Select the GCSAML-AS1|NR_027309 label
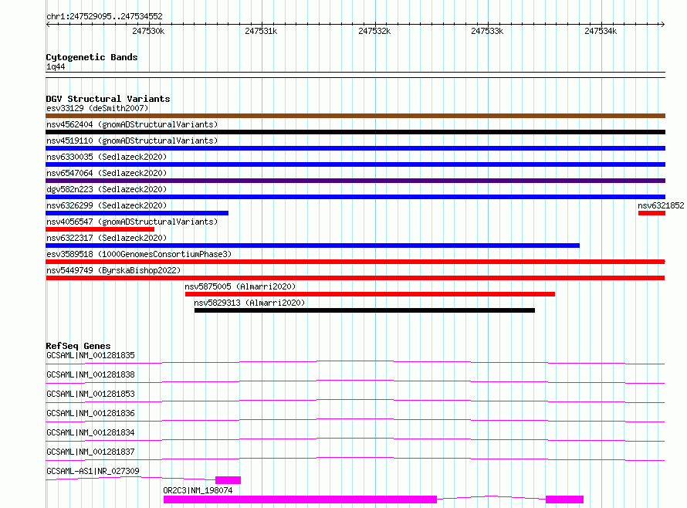The image size is (687, 508). click(93, 471)
